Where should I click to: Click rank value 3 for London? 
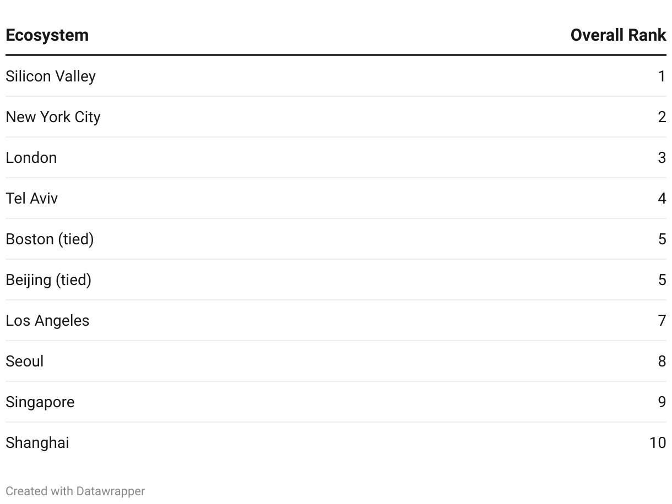(662, 157)
